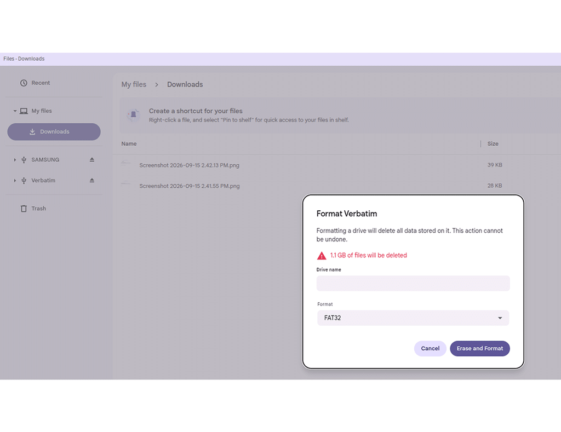Click the Format Verbatim dialog title
The width and height of the screenshot is (561, 432).
click(x=347, y=214)
